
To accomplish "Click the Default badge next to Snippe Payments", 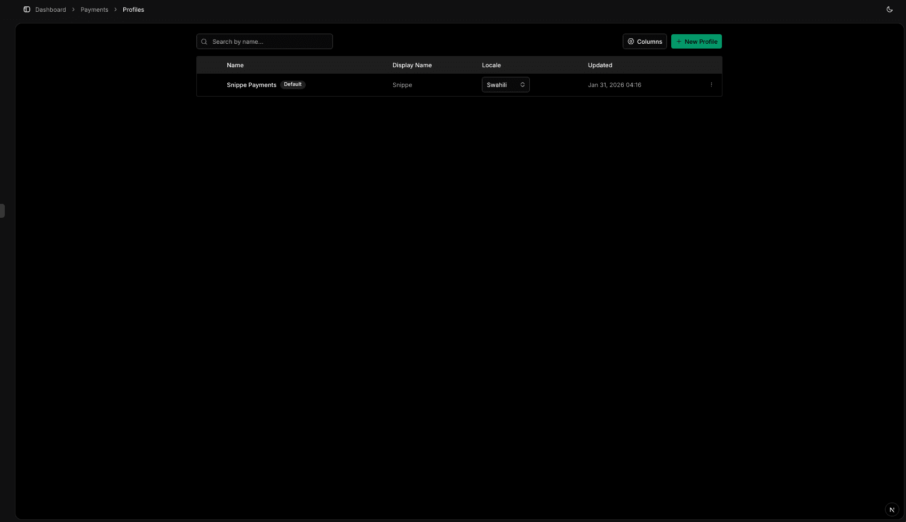I will tap(293, 84).
